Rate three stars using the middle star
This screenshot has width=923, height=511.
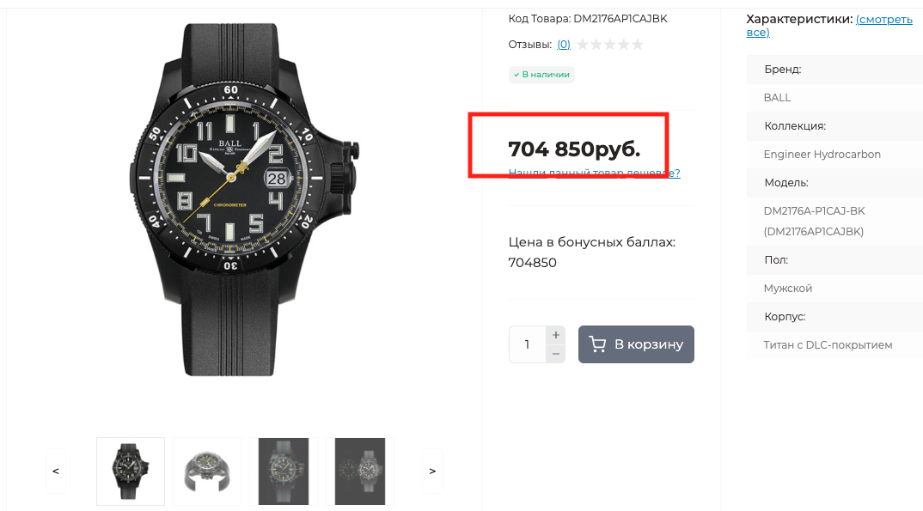[x=610, y=45]
